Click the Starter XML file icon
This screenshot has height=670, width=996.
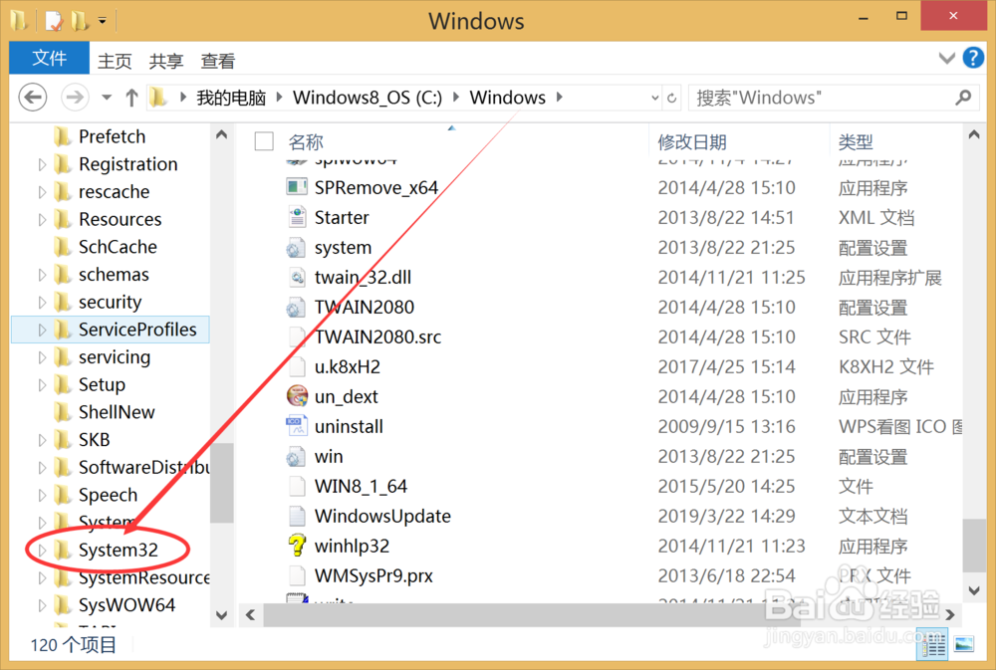297,217
